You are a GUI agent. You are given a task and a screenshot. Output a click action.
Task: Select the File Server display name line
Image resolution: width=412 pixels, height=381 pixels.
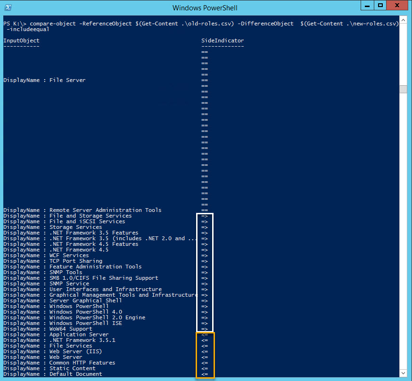point(45,80)
